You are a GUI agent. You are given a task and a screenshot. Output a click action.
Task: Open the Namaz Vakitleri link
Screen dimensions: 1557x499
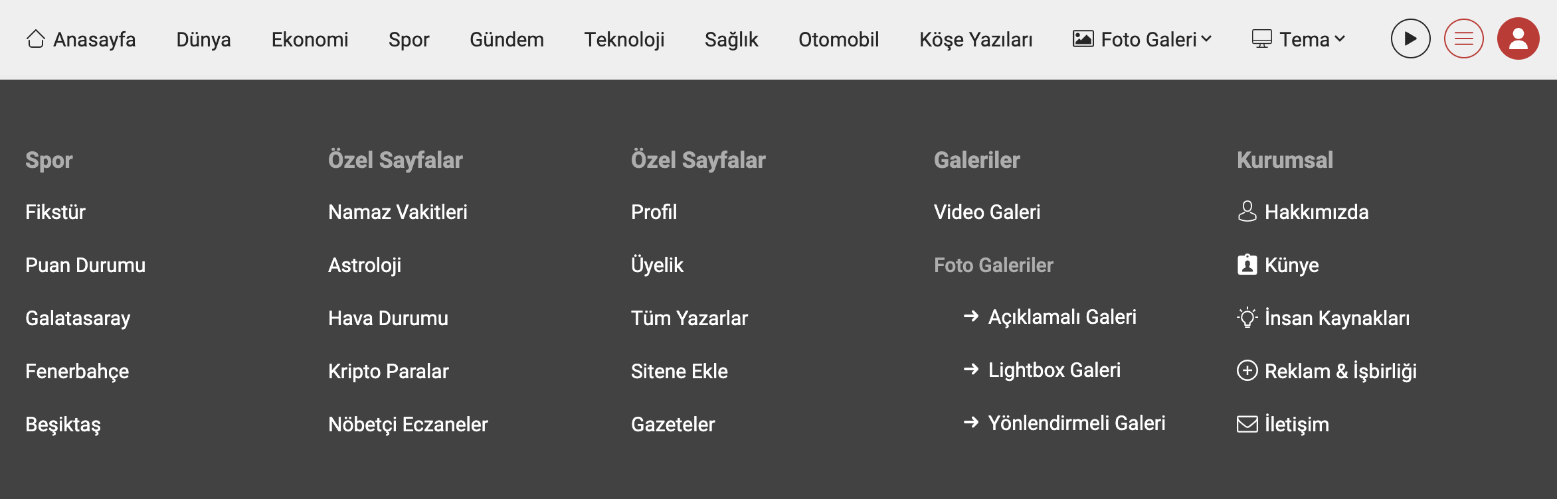coord(397,212)
